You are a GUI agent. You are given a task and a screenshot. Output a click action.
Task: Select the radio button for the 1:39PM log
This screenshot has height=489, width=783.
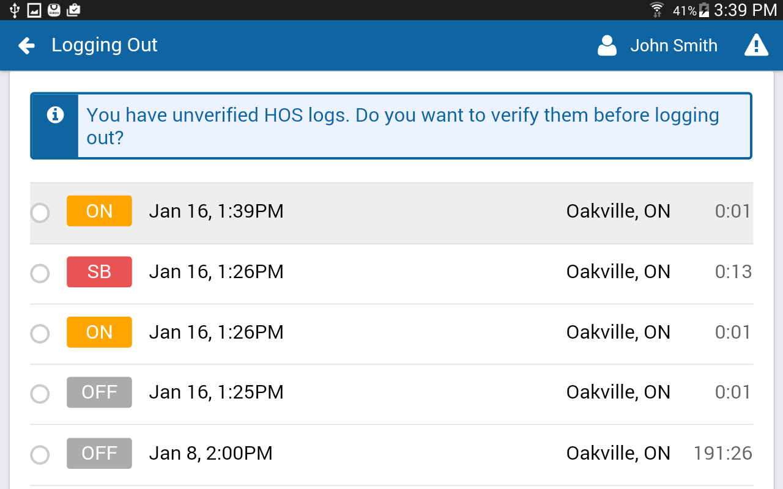pyautogui.click(x=40, y=212)
